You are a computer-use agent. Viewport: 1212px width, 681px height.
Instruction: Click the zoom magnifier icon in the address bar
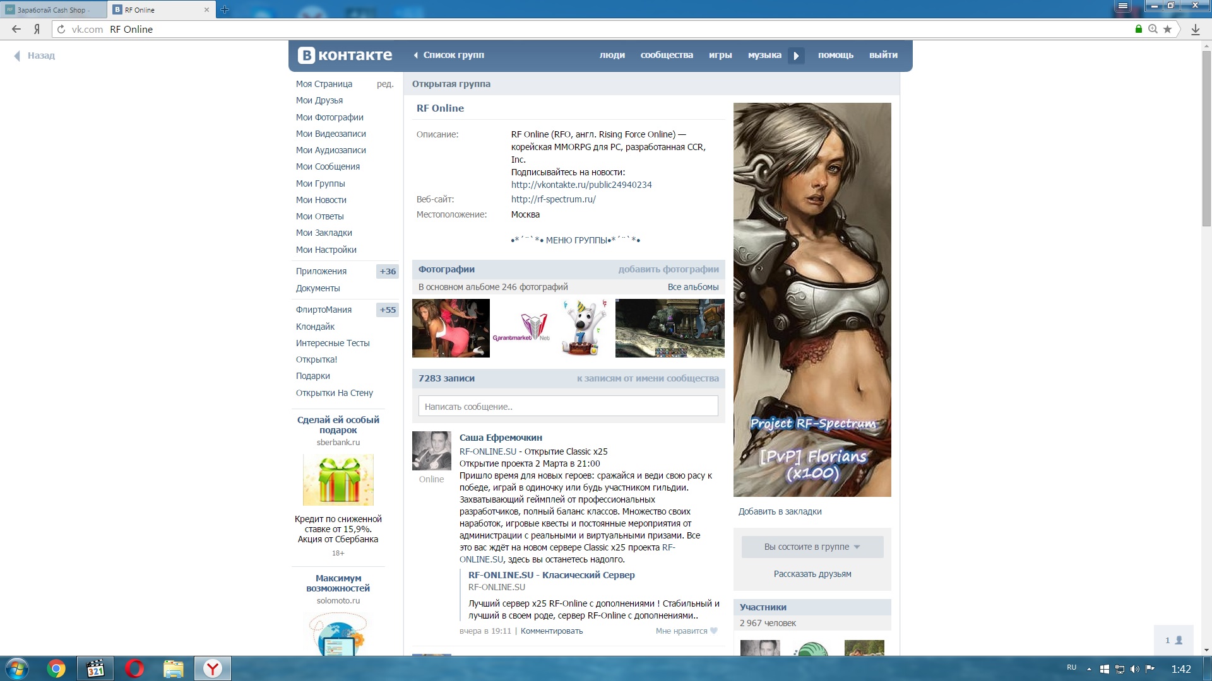click(1153, 29)
